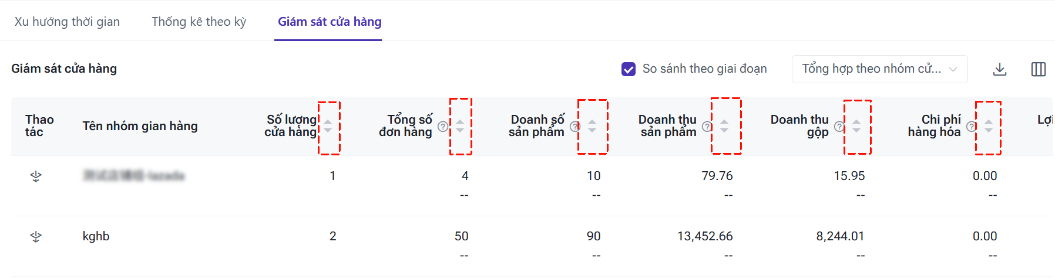This screenshot has width=1055, height=279.
Task: Click the action icon in kghb row
Action: pos(36,236)
